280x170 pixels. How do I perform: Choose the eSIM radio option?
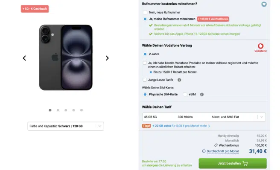[185, 94]
